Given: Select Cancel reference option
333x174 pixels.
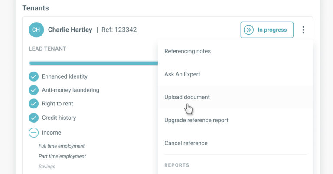Looking at the screenshot, I should pyautogui.click(x=235, y=143).
